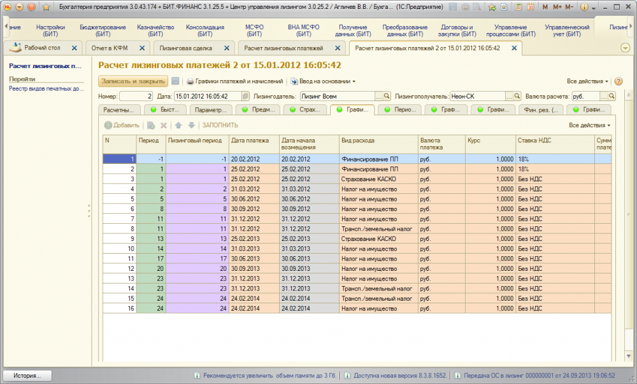Open the Казначейство (БИТ) section
The height and width of the screenshot is (384, 637).
coord(155,31)
